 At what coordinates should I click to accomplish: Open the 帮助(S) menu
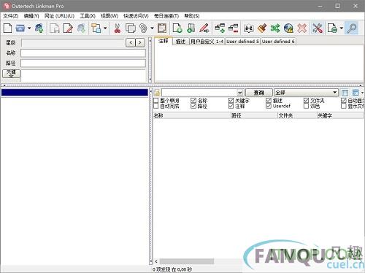[x=192, y=16]
